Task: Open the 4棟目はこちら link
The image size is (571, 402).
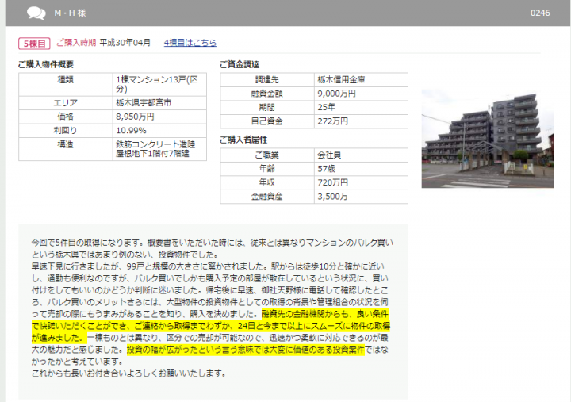Action: pyautogui.click(x=190, y=43)
